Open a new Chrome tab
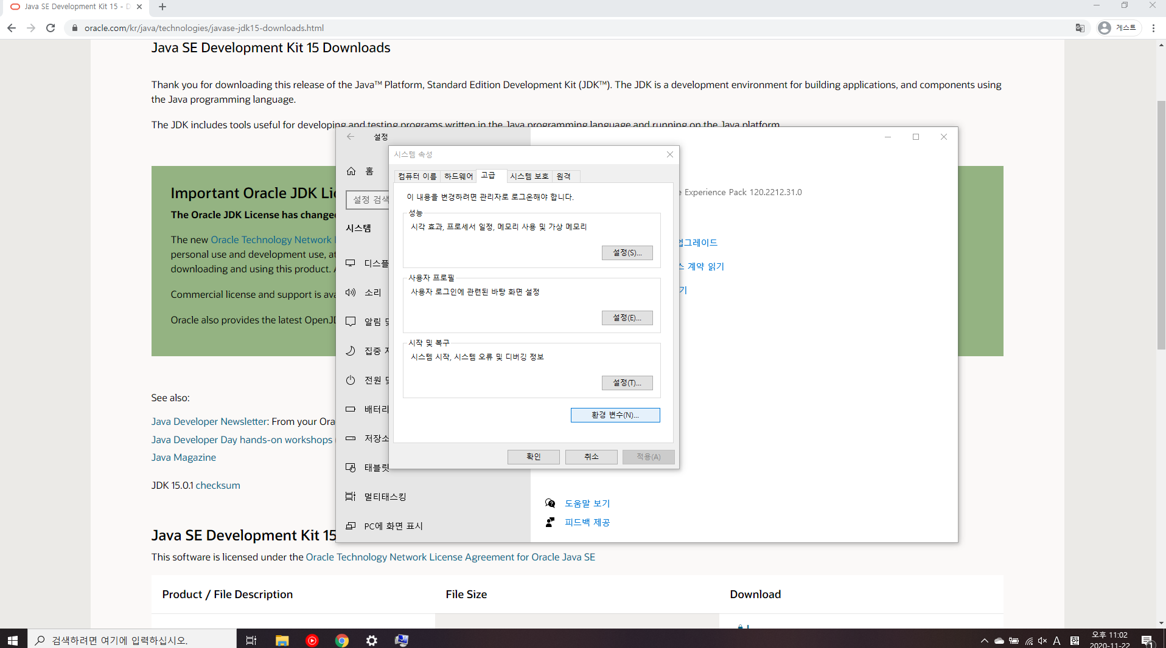 162,7
